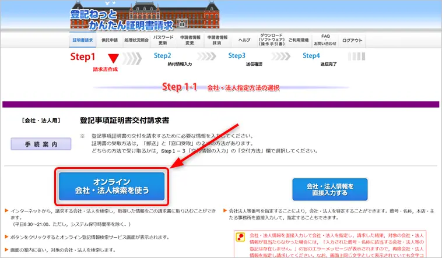Click the caution icon in the red notice box
Screen dimensions: 442x258
[240, 237]
